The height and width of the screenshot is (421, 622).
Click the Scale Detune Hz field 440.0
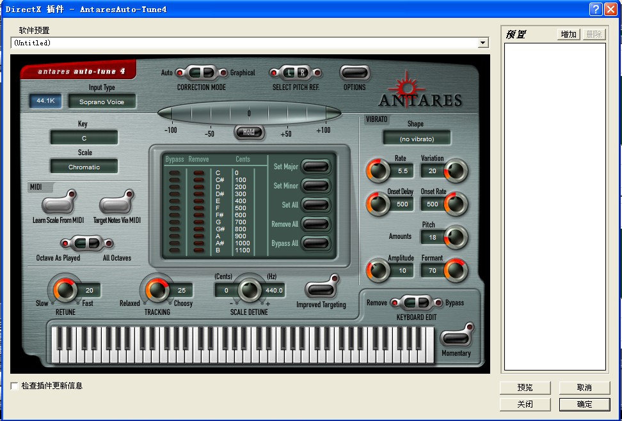pos(274,290)
